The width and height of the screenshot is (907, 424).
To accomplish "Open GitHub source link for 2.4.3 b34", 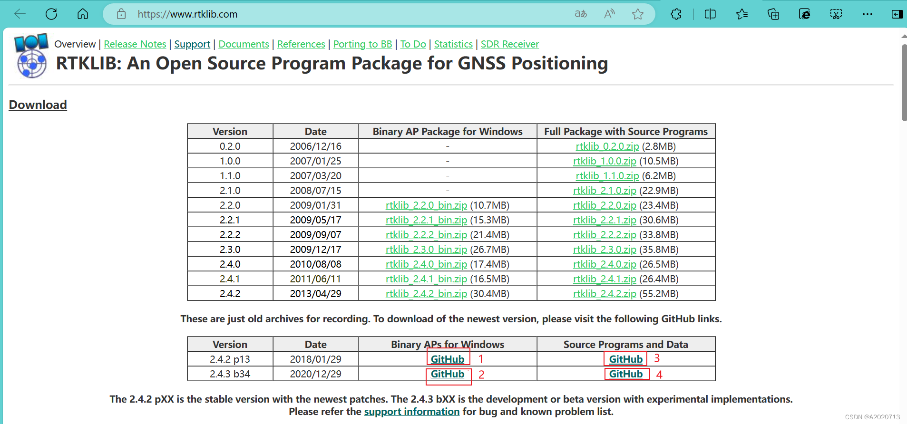I will pyautogui.click(x=626, y=374).
